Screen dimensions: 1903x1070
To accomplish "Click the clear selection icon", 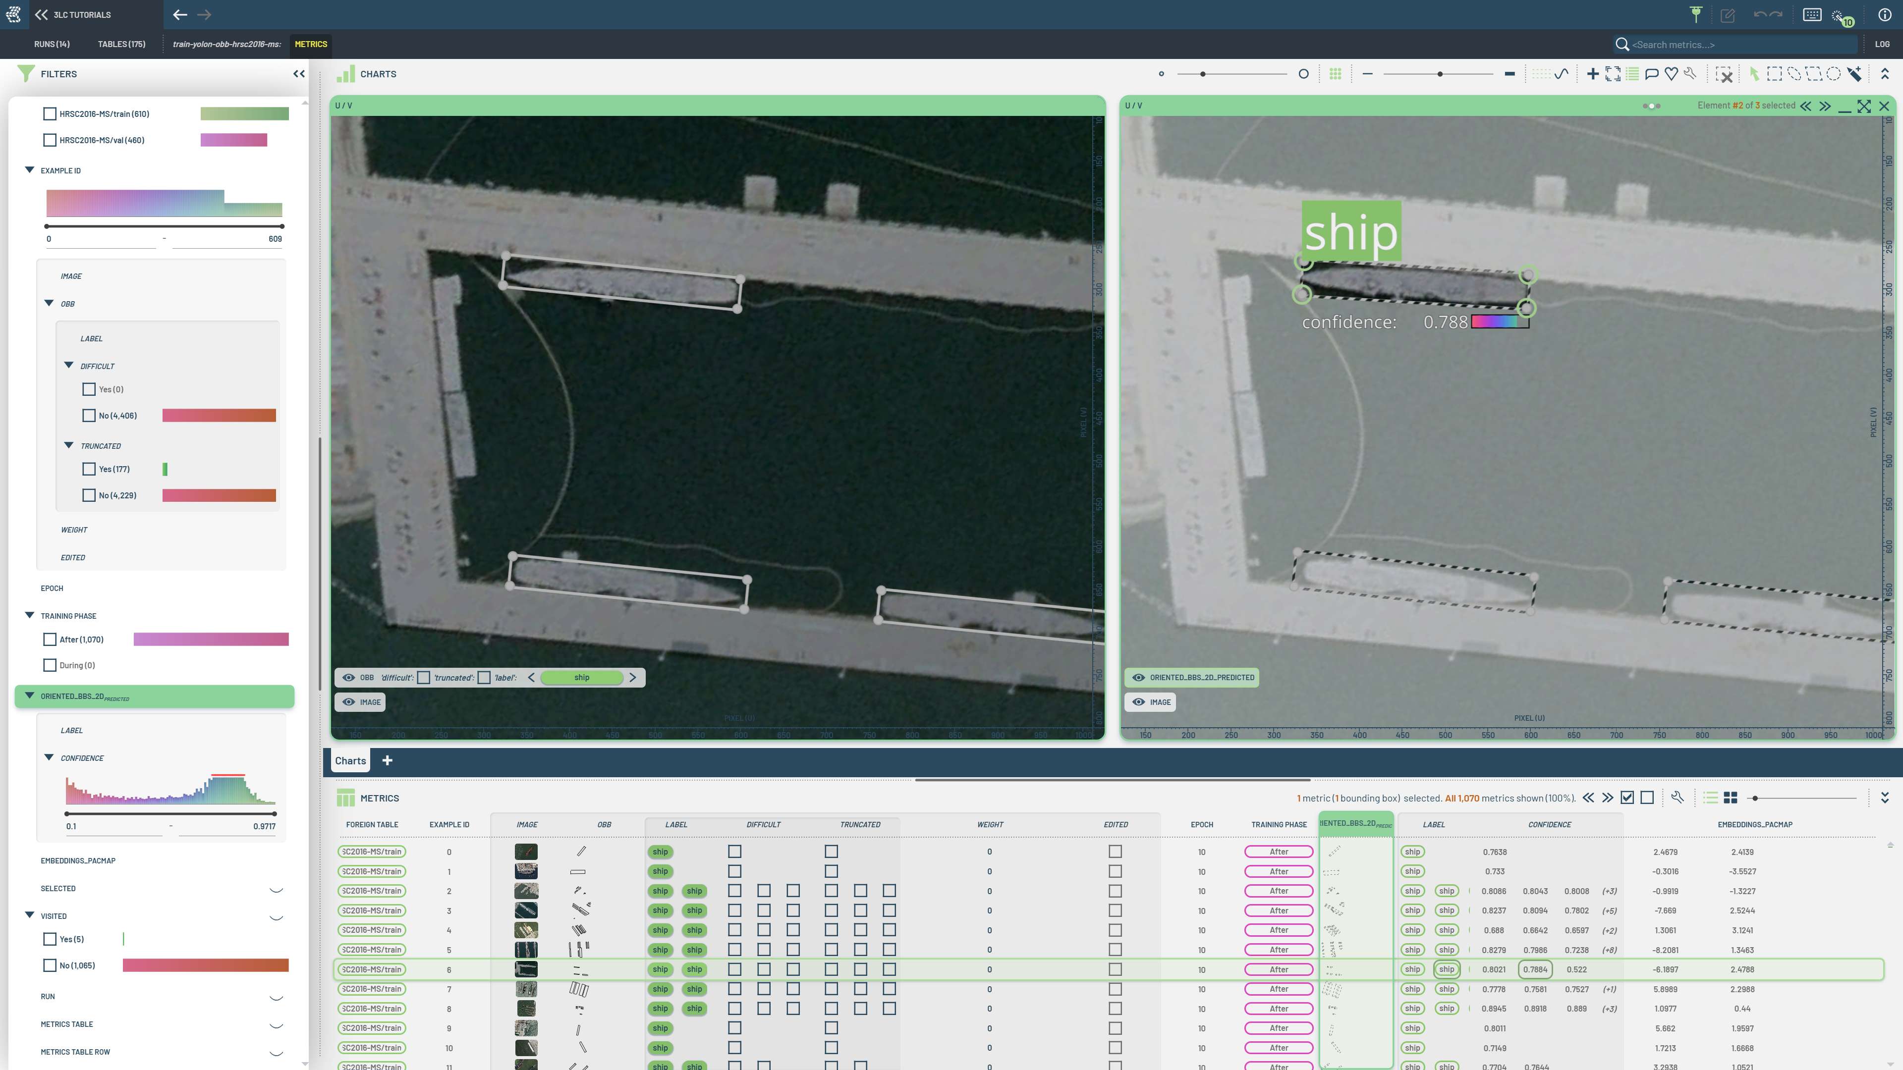I will 1724,74.
